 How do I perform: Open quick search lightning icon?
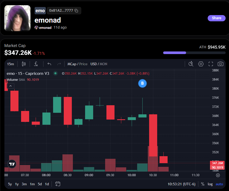click(x=191, y=64)
